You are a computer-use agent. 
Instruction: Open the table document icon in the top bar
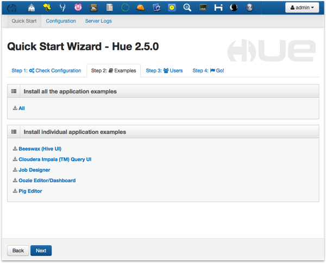tap(110, 8)
